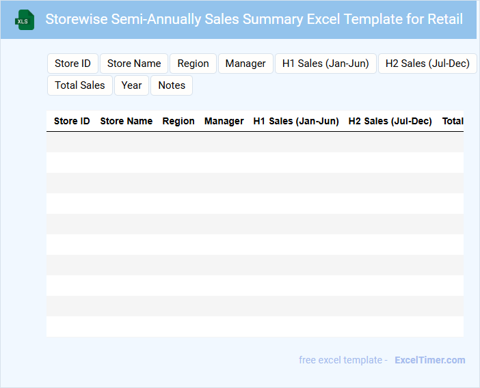Click the partially visible Total column header

tap(453, 121)
